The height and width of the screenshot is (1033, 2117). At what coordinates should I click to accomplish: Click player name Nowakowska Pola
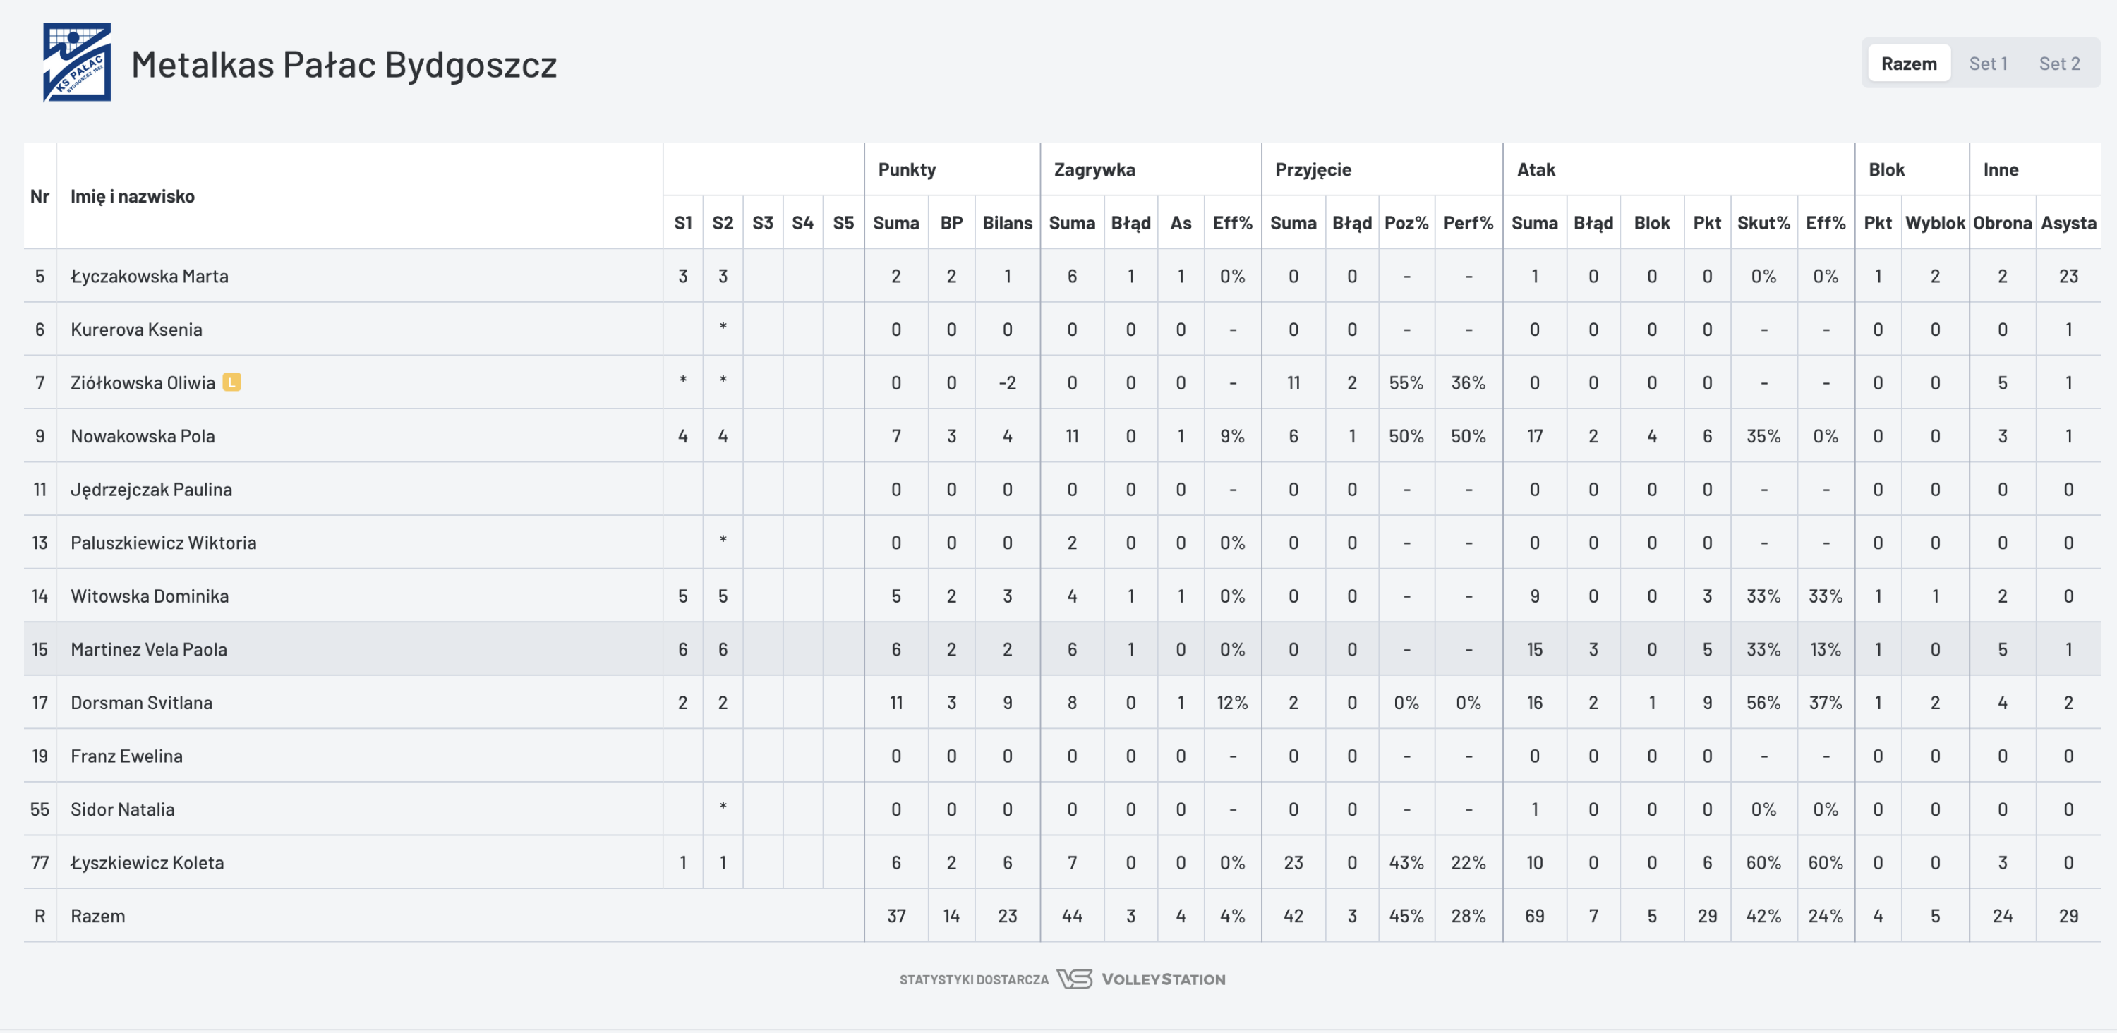[x=143, y=435]
